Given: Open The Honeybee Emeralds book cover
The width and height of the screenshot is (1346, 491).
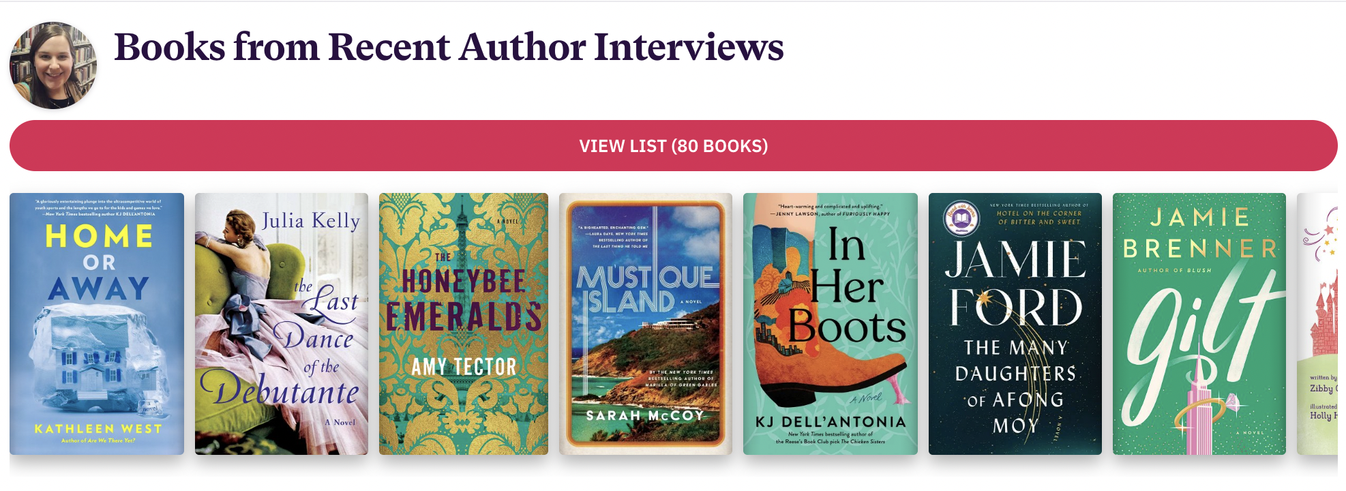Looking at the screenshot, I should pos(464,324).
